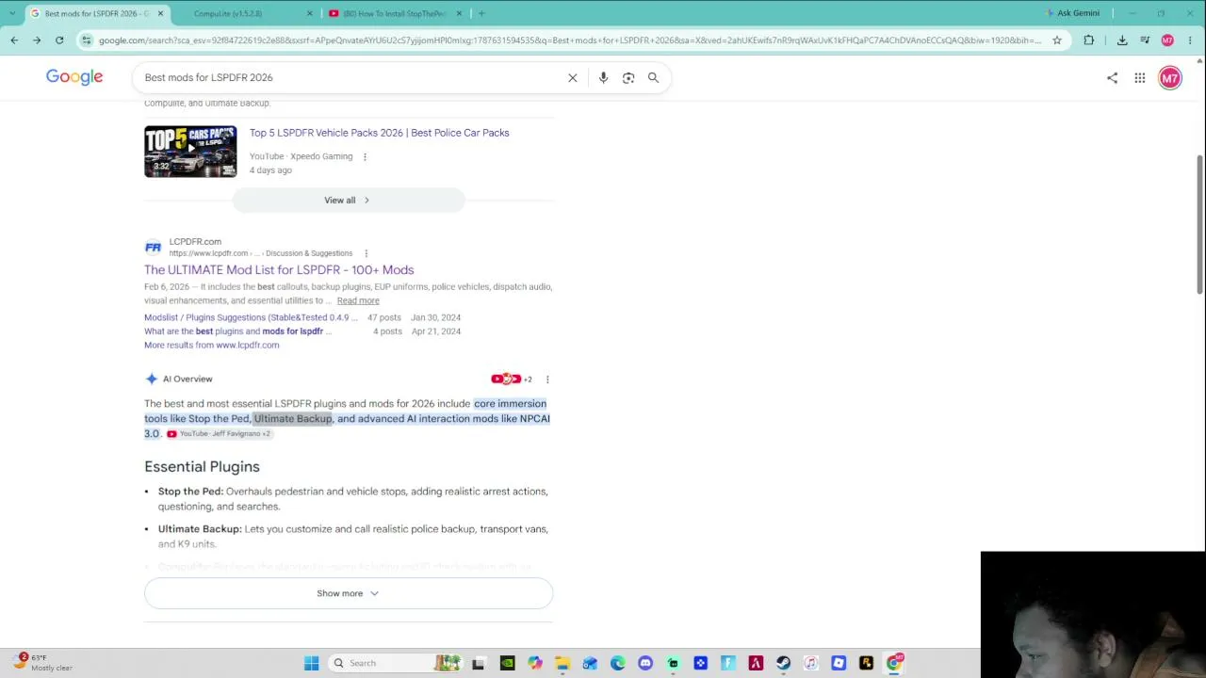Start voice search with microphone

coord(603,77)
